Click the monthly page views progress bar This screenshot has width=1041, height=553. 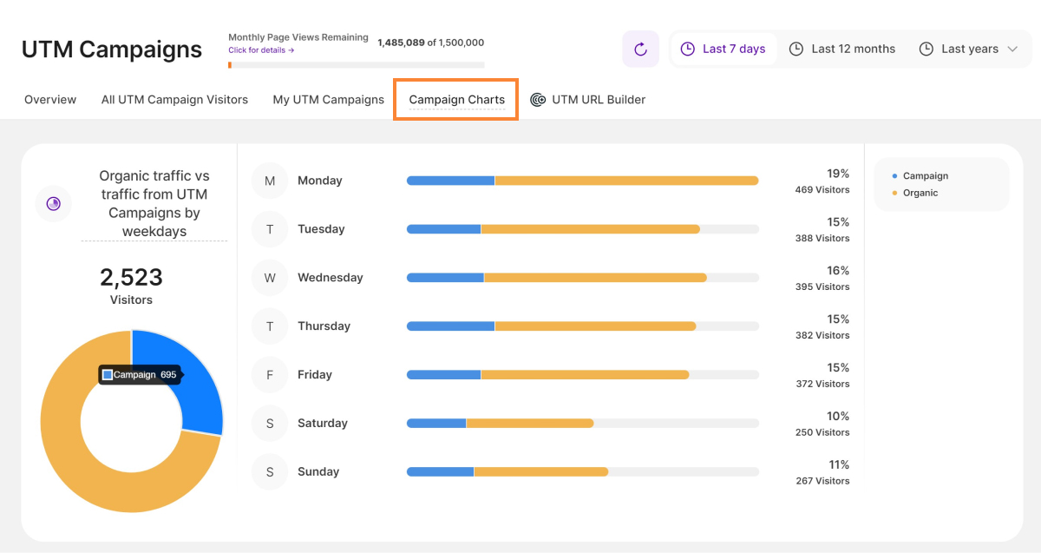point(356,65)
